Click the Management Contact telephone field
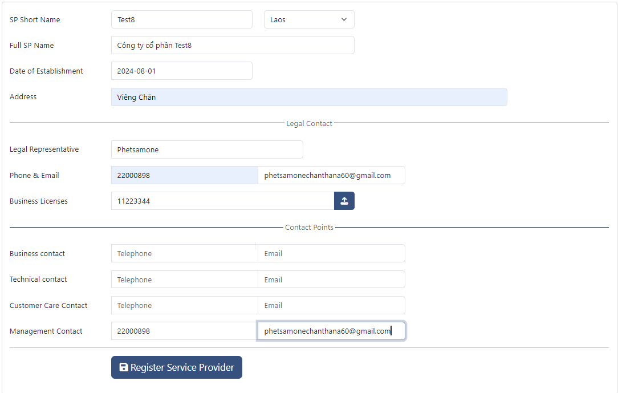Viewport: 618px width, 393px height. coord(184,331)
